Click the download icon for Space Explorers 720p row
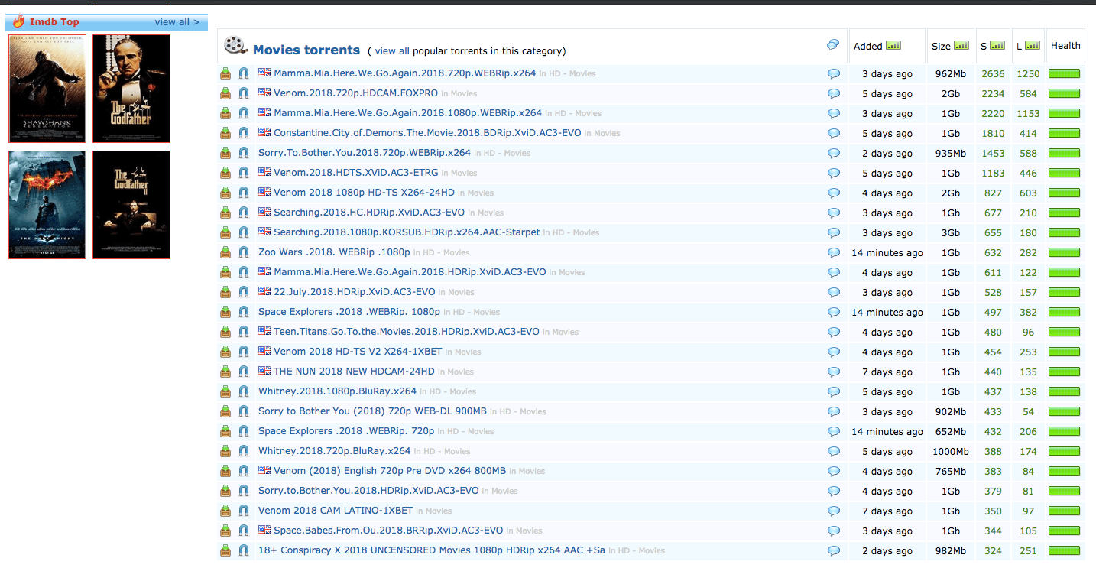This screenshot has height=581, width=1096. coord(225,431)
